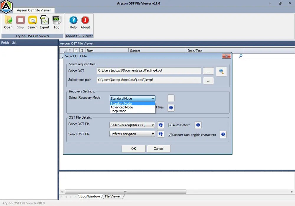Toggle the Auto Detect checkbox
Viewport: 295px width, 206px height.
pyautogui.click(x=170, y=125)
